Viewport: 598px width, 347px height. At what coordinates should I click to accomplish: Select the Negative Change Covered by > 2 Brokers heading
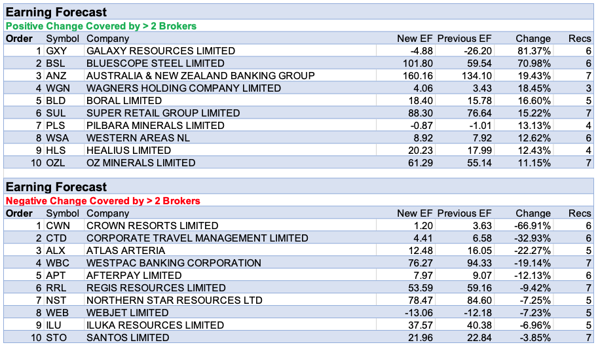point(103,201)
